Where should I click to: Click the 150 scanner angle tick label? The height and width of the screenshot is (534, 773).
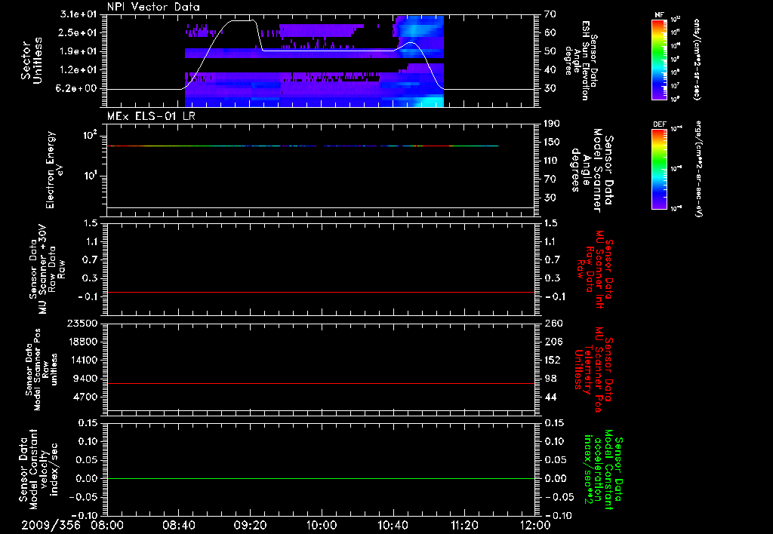click(553, 143)
